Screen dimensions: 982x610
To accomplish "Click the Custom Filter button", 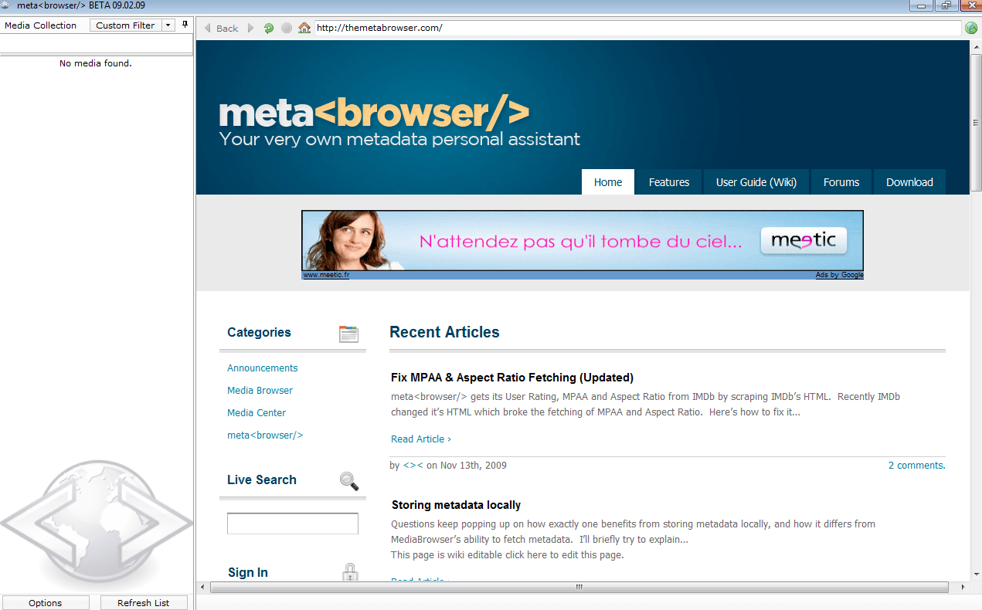I will point(126,25).
